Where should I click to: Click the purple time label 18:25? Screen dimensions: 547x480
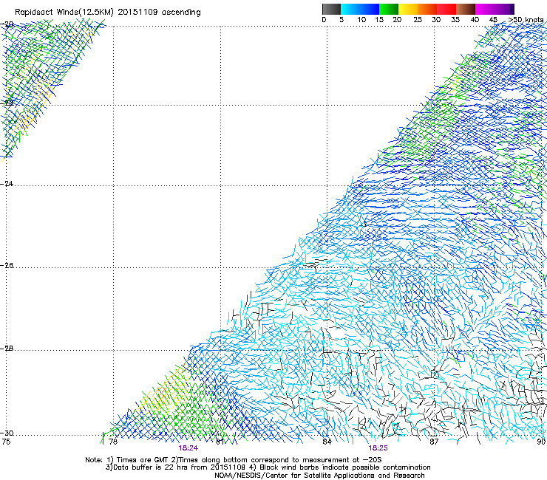[x=378, y=448]
